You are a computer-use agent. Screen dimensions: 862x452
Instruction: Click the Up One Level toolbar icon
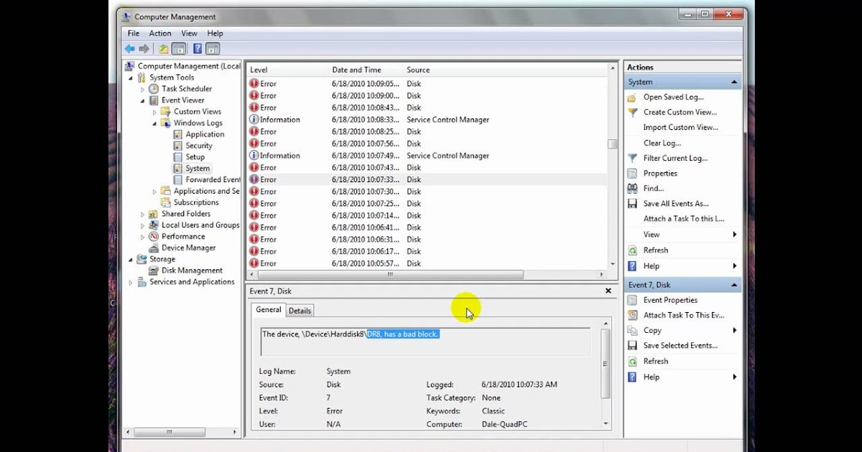(164, 49)
